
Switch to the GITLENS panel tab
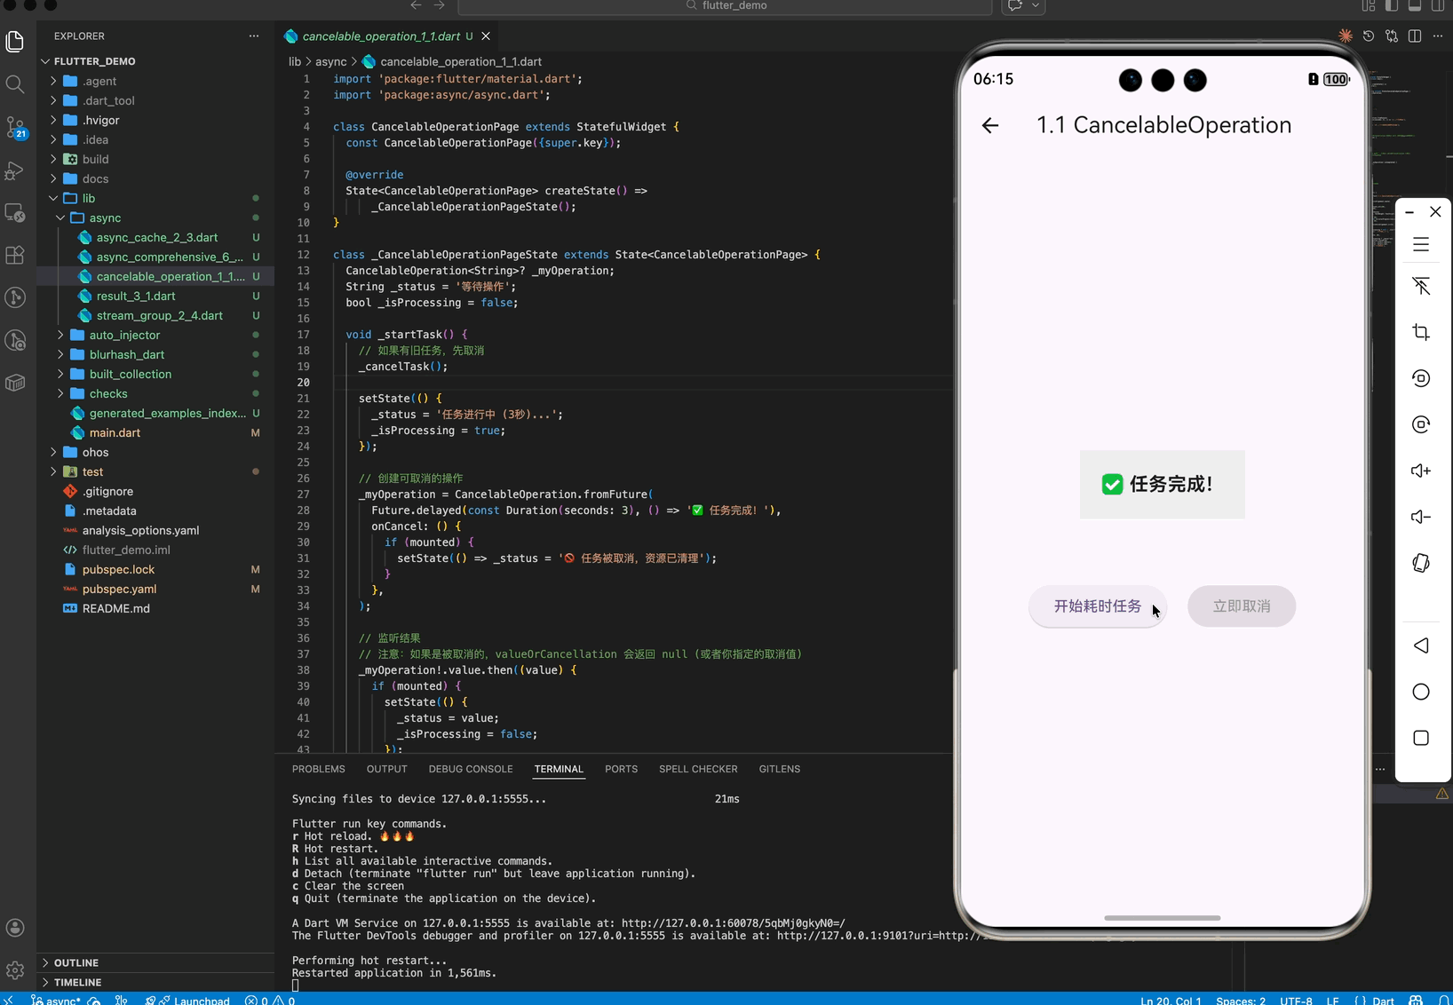[x=779, y=769]
